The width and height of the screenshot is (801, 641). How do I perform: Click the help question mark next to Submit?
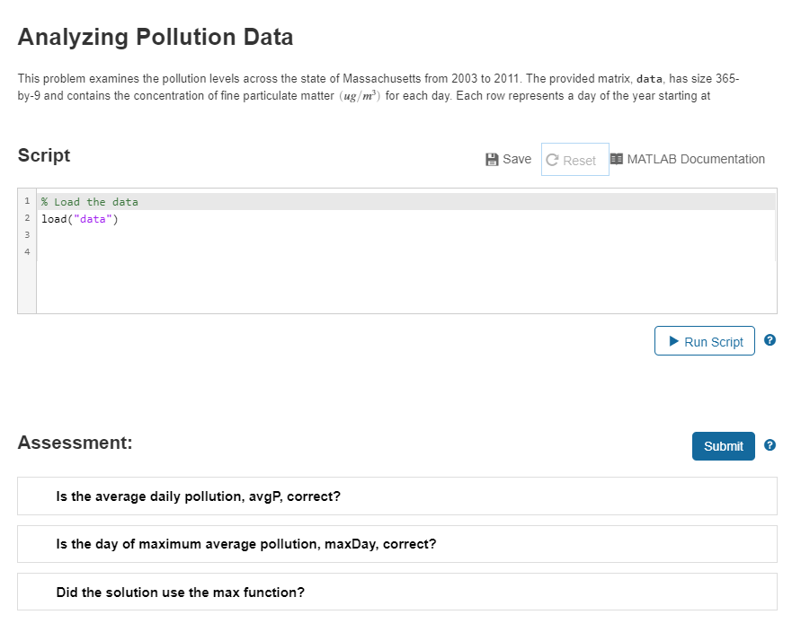tap(770, 445)
